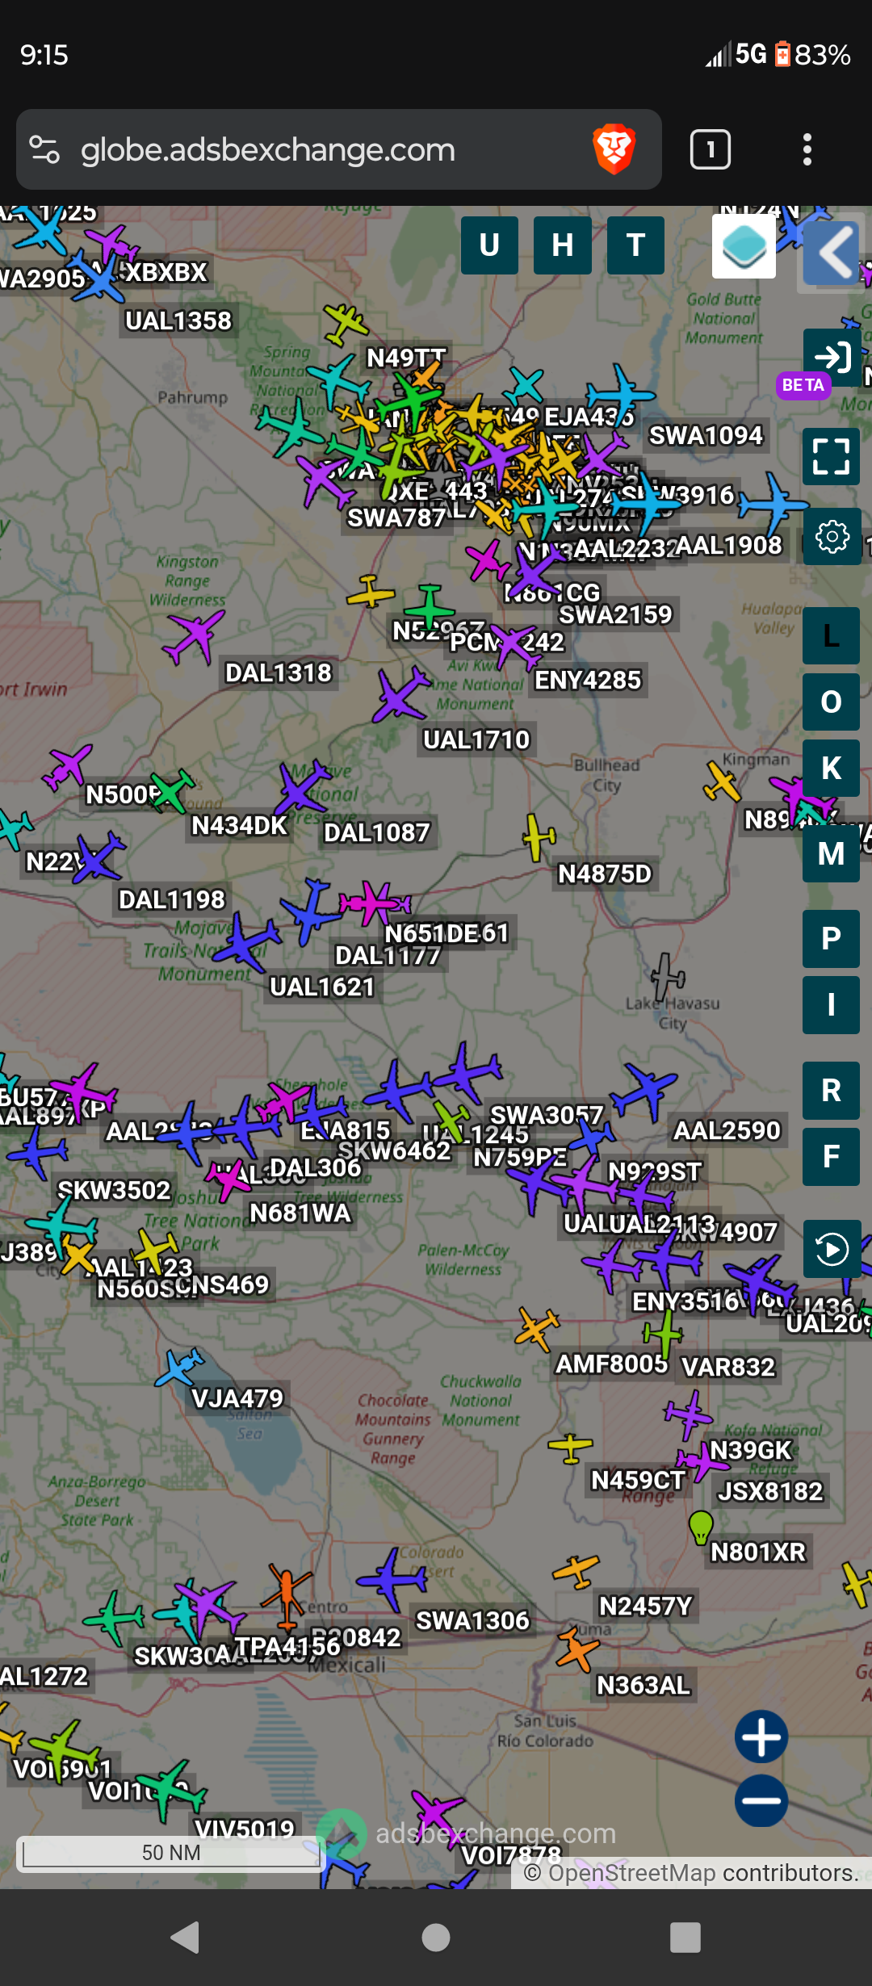Image resolution: width=872 pixels, height=1986 pixels.
Task: Click the N39GK aircraft label
Action: point(751,1450)
